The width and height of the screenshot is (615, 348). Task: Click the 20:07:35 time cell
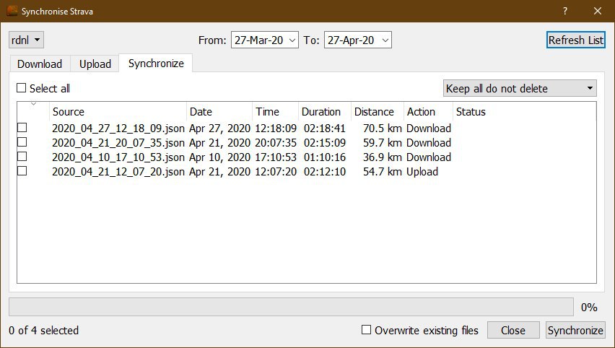[x=276, y=143]
